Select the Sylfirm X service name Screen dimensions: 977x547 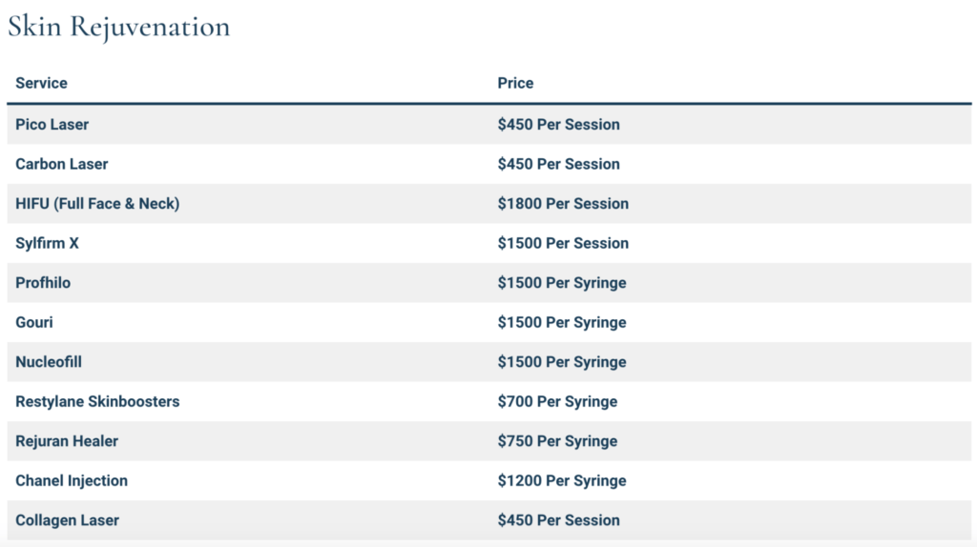click(x=48, y=243)
